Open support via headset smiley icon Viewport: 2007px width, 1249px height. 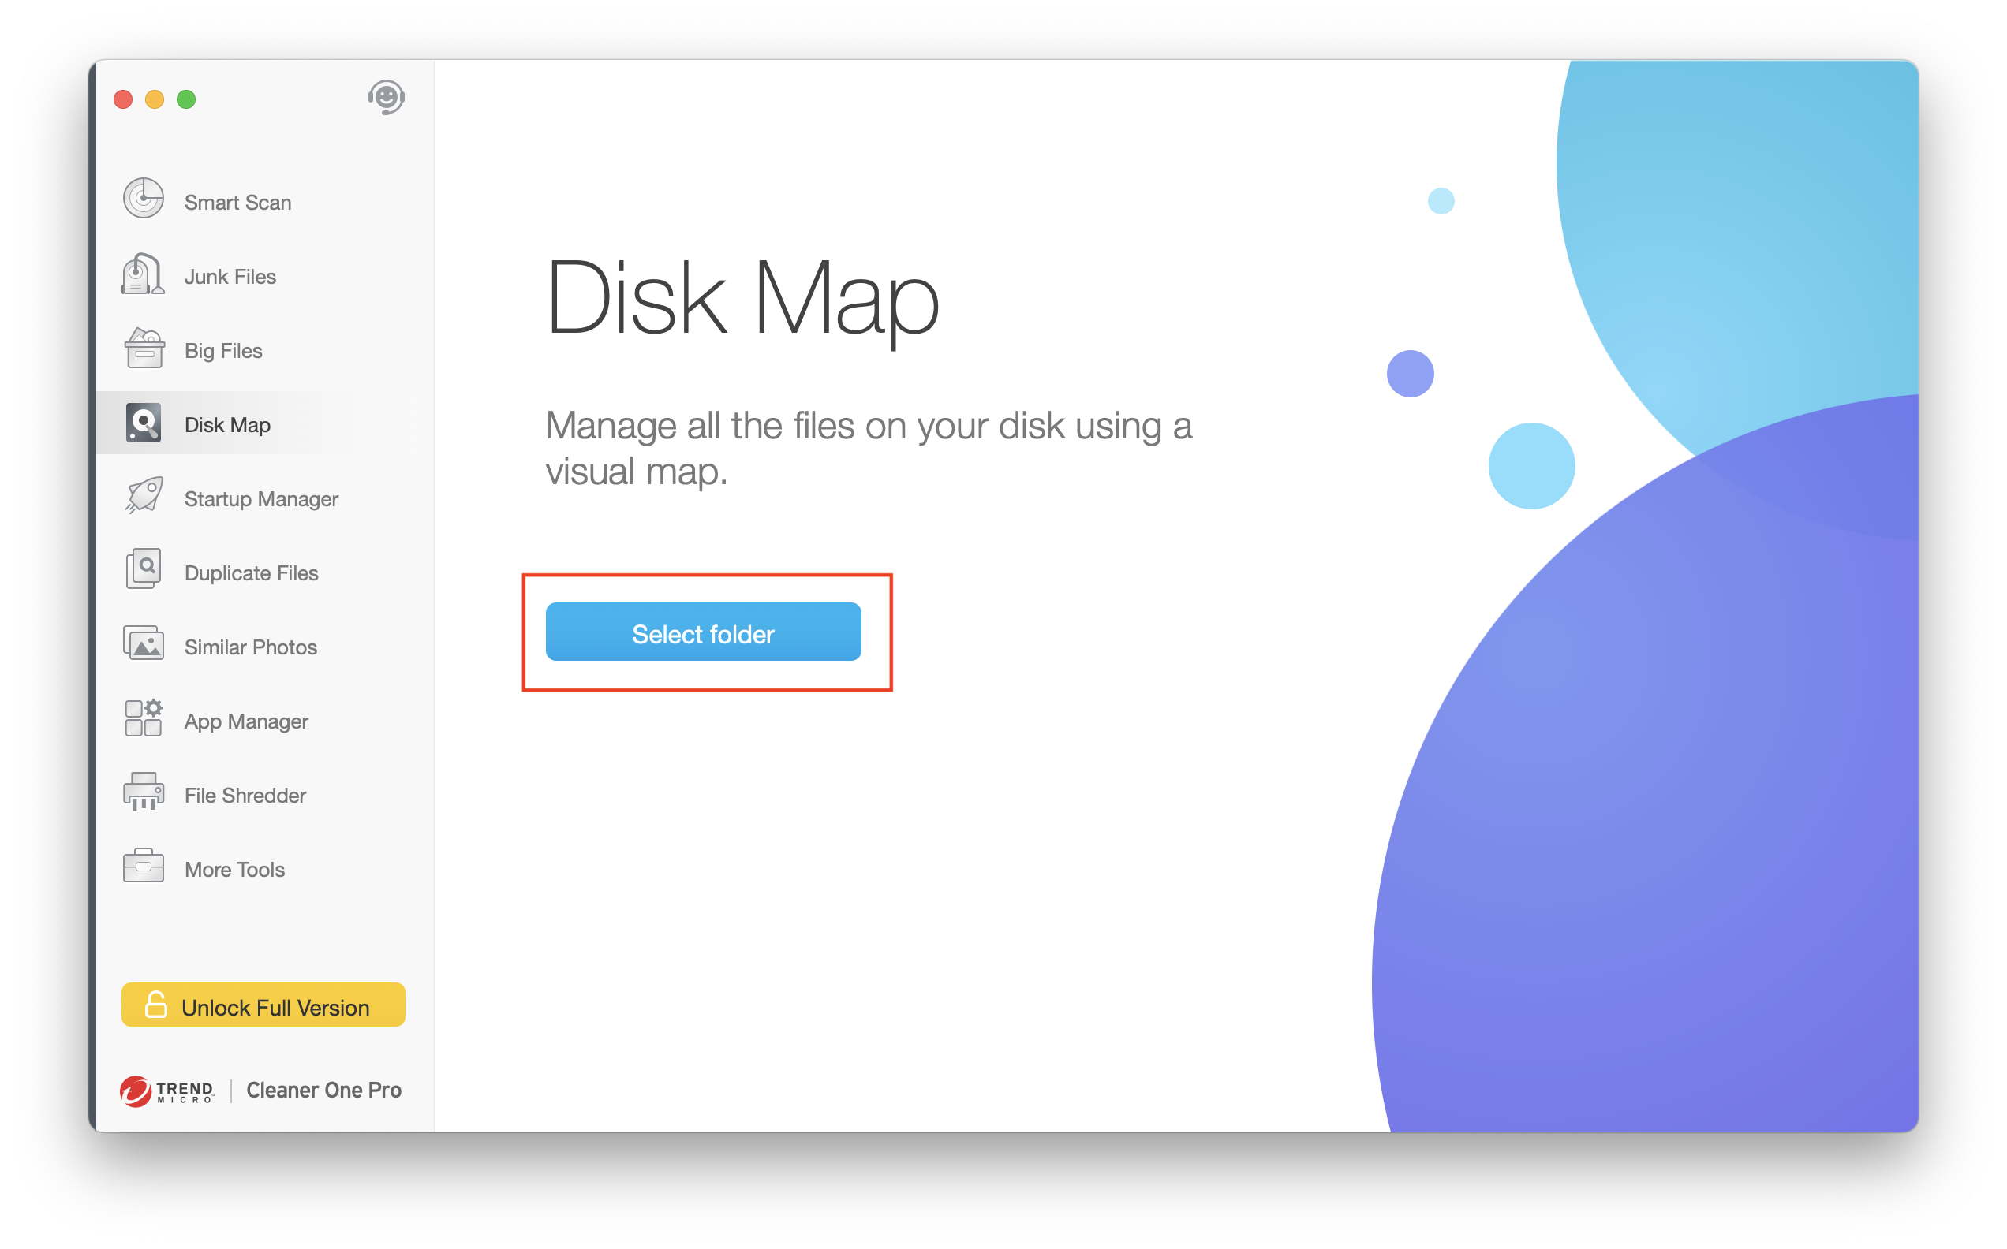point(386,98)
